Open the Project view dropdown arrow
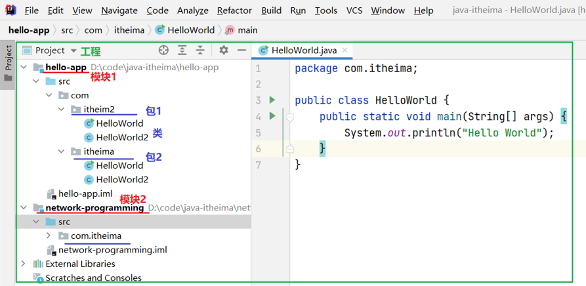The height and width of the screenshot is (286, 586). 73,51
